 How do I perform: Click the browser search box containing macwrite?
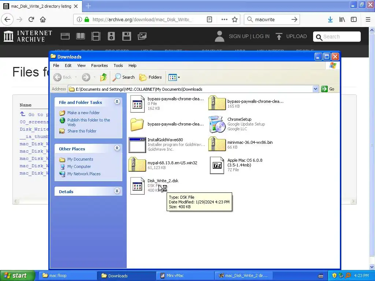coord(272,19)
